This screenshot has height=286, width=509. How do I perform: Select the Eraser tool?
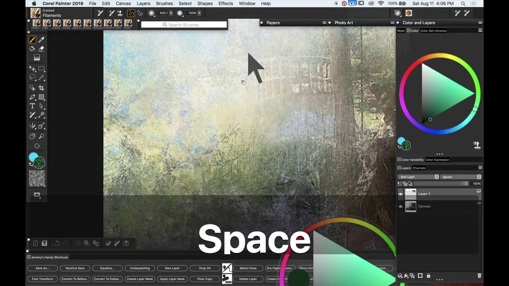[x=41, y=48]
